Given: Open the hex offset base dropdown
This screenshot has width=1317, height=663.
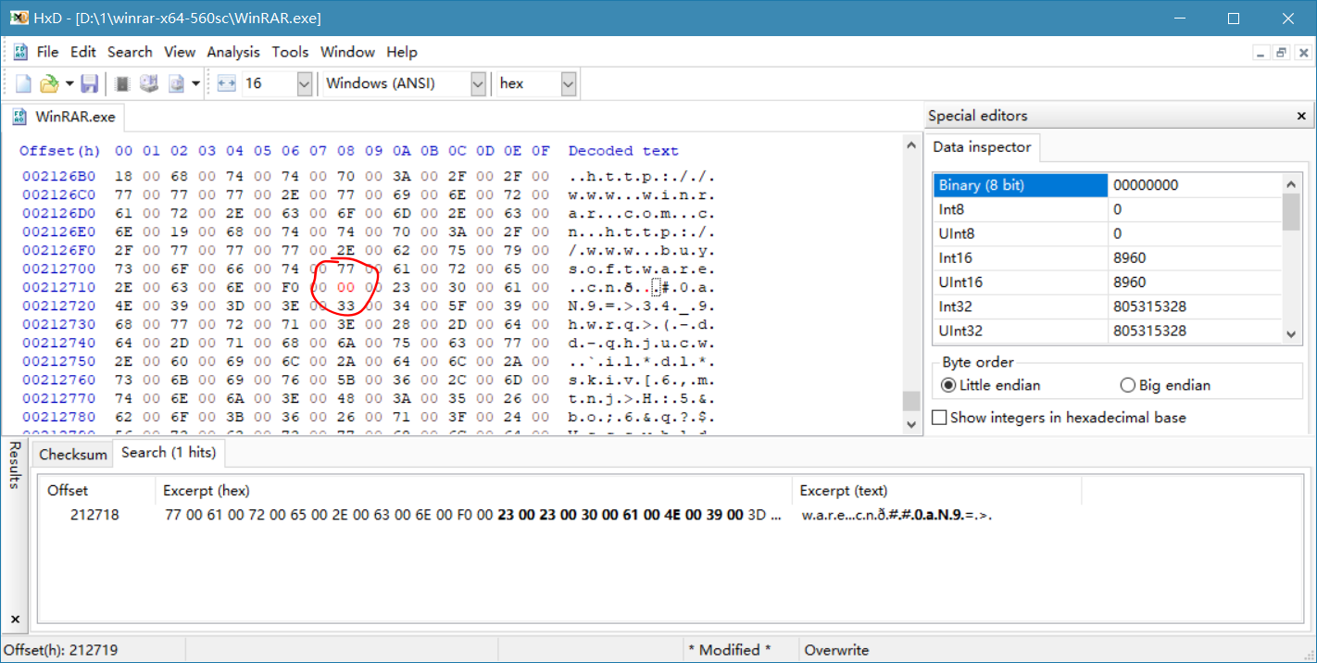Looking at the screenshot, I should 568,84.
